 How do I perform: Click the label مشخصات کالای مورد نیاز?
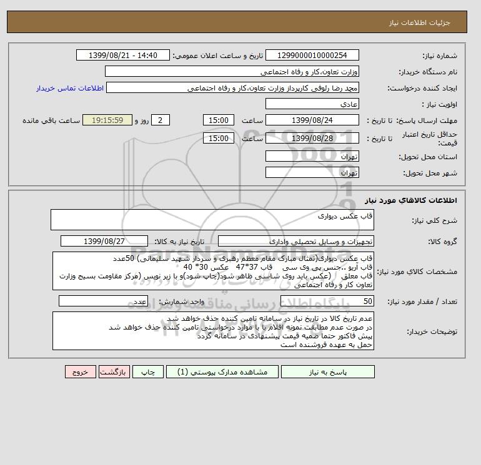coord(417,272)
